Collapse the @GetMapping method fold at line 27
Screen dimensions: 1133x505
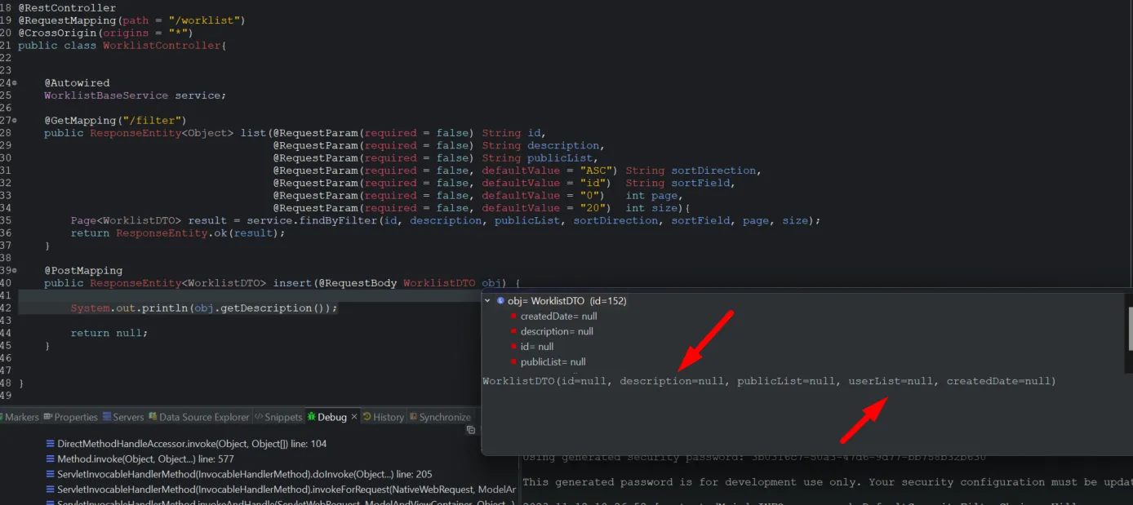(x=15, y=121)
